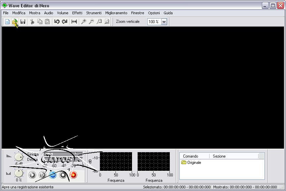Select the Originale entry in the history list
The image size is (286, 191).
(x=194, y=163)
